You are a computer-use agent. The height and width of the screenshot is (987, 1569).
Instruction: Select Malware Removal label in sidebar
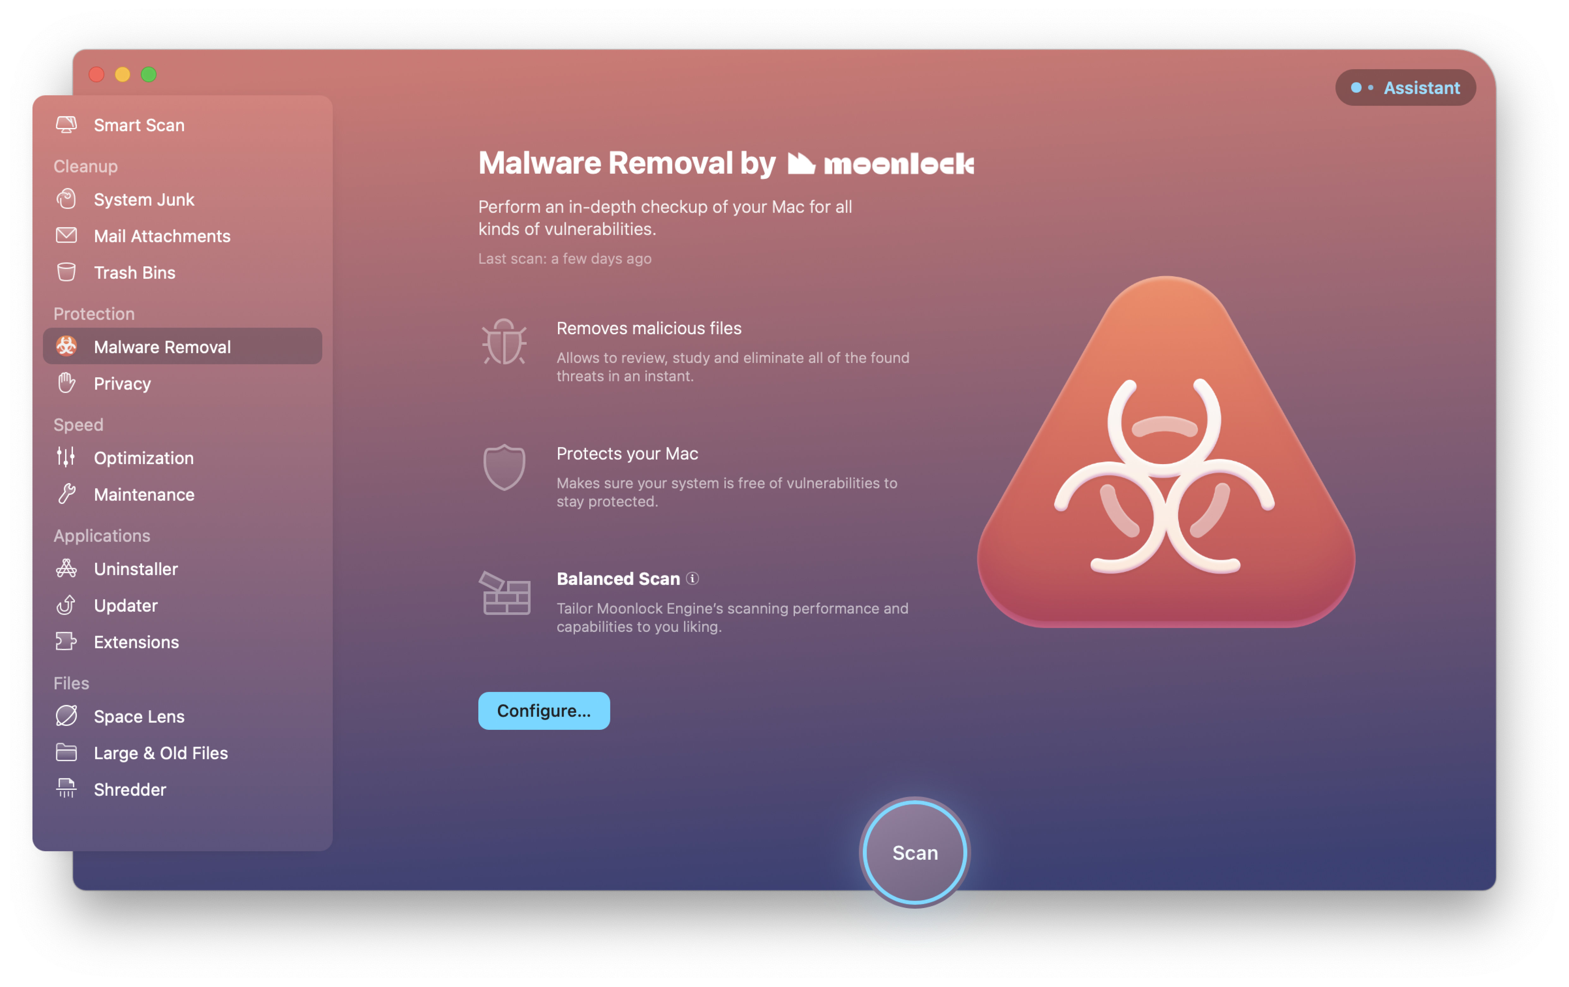tap(162, 347)
